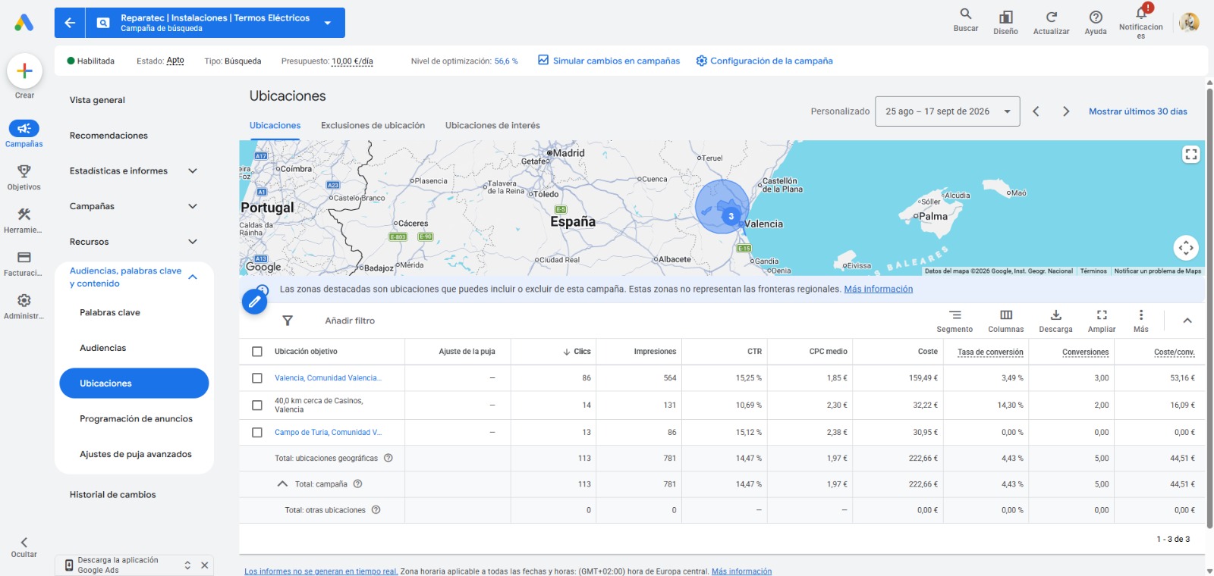Click the Añadir filtro field
The height and width of the screenshot is (576, 1214).
(x=350, y=321)
